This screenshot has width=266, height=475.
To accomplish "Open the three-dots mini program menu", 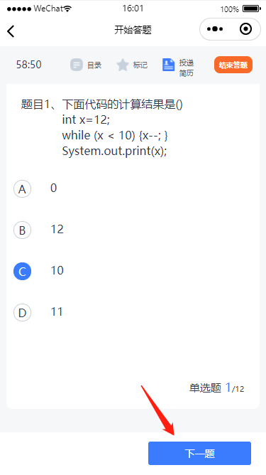I will coord(215,29).
